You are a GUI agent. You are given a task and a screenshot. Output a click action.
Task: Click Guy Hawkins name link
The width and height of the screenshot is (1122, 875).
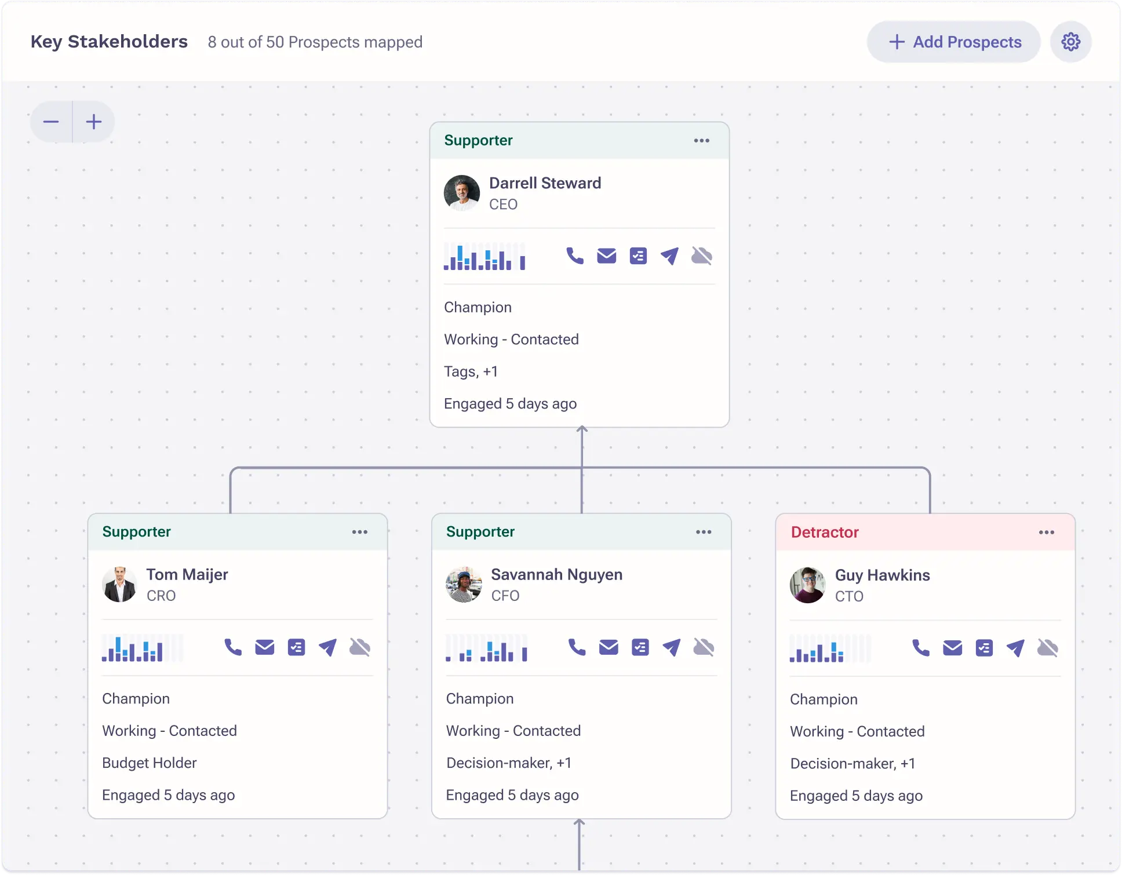point(882,575)
